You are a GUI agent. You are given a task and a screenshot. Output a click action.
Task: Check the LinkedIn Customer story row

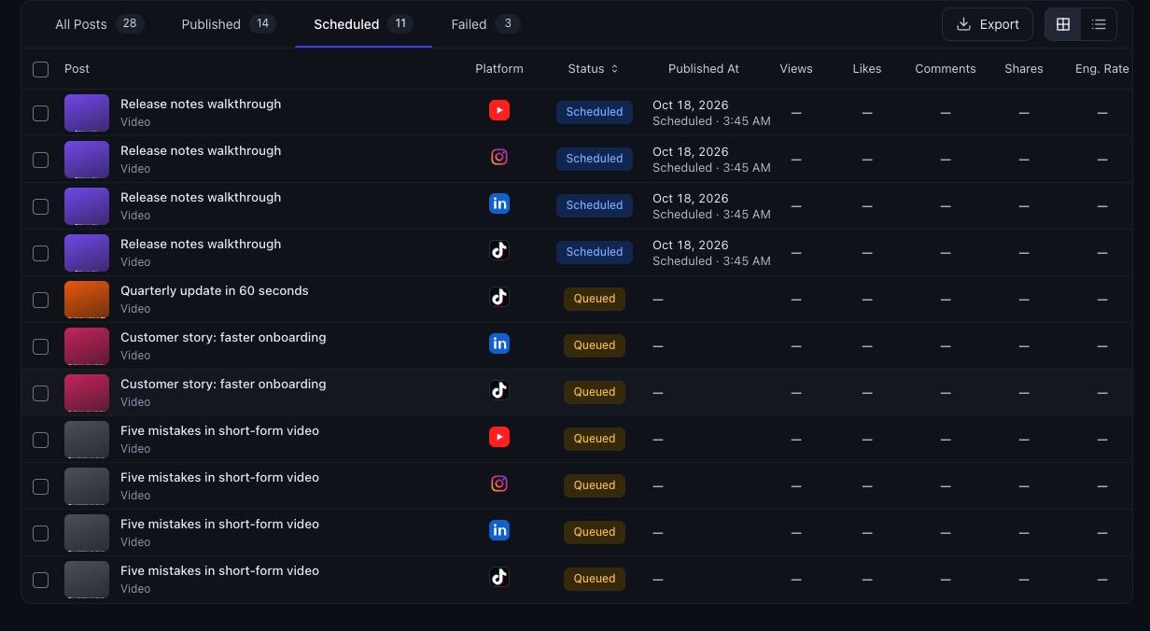click(x=40, y=346)
